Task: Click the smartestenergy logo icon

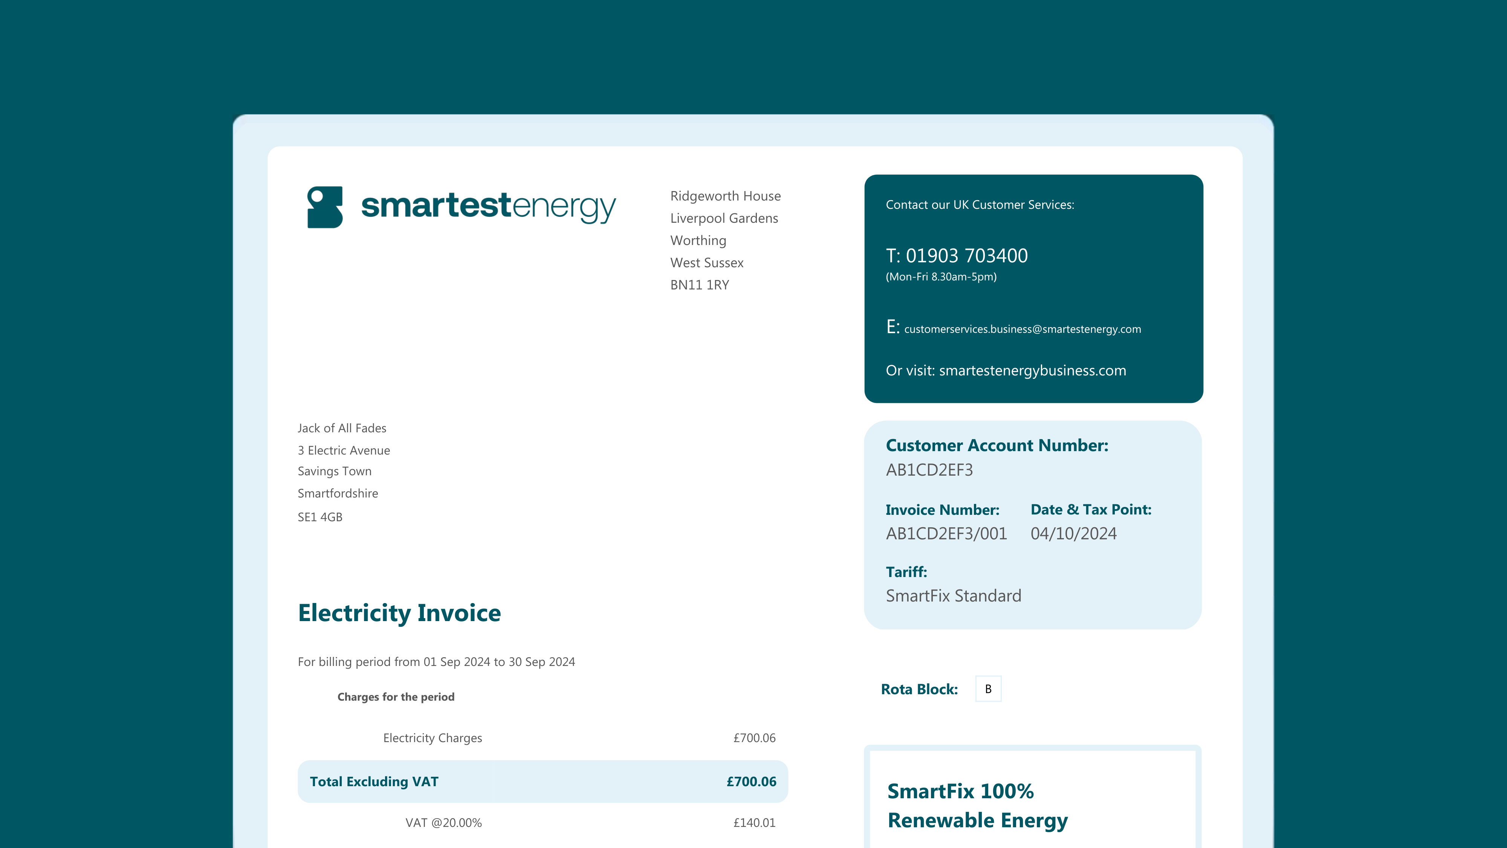Action: point(325,207)
